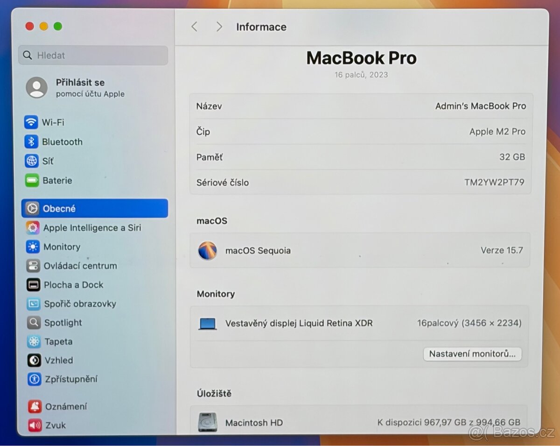Screen dimensions: 560x446
Task: Open Ovládací centrum settings
Action: [x=79, y=265]
